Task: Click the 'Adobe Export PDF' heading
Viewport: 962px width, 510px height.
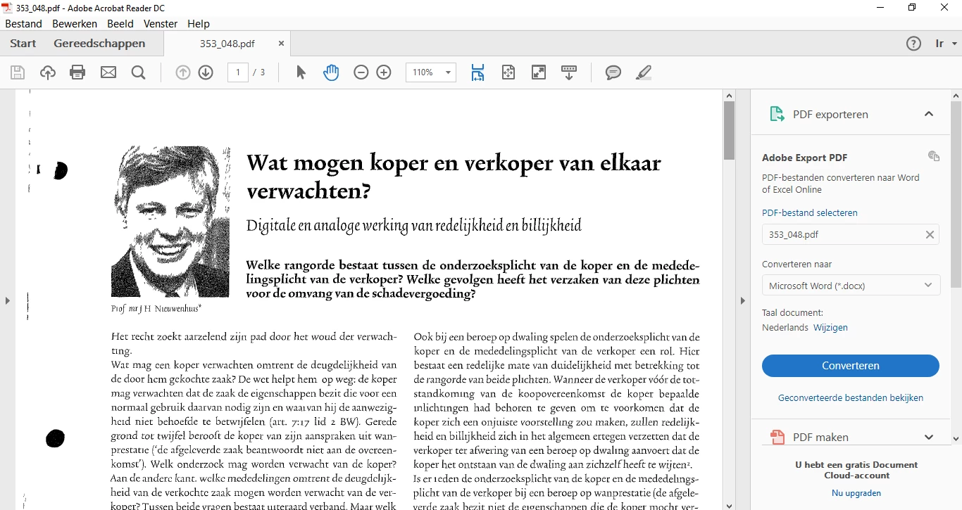Action: pos(804,158)
